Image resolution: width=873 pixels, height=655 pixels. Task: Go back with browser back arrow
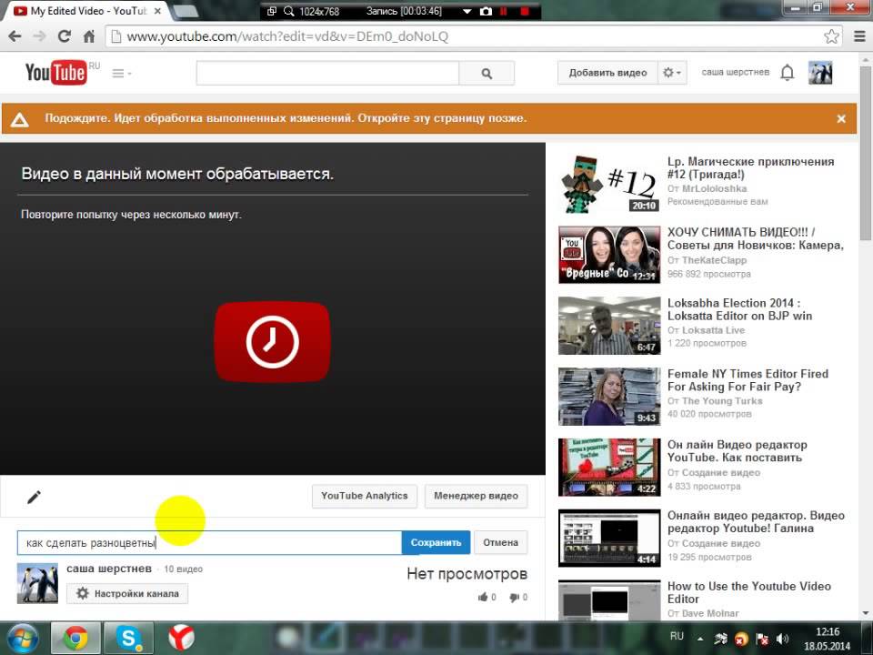tap(15, 36)
